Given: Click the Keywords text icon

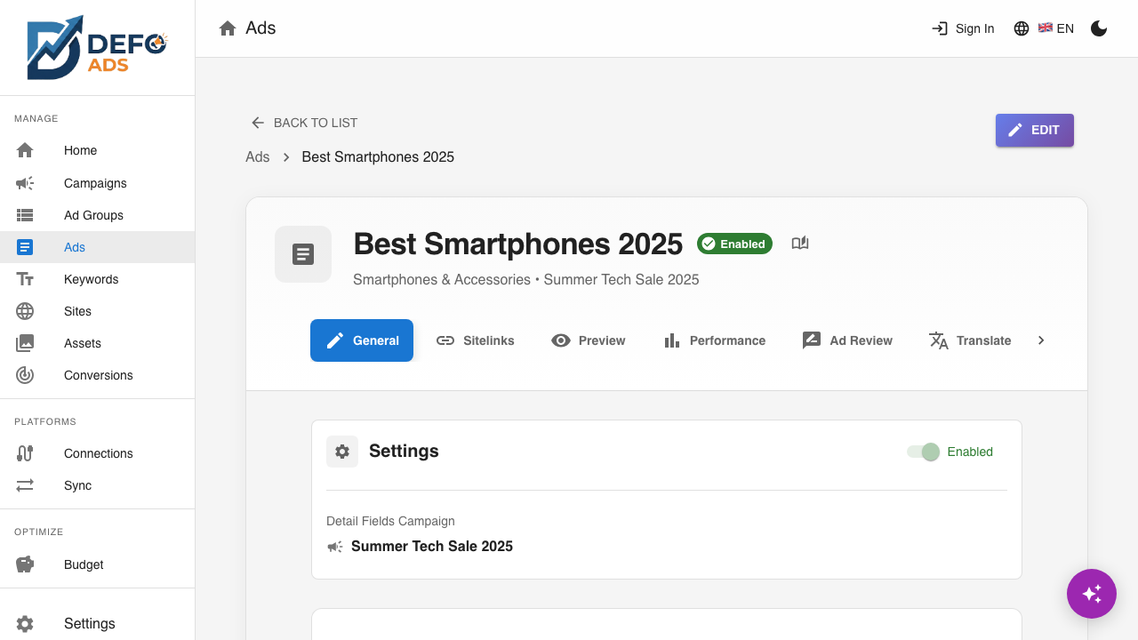Looking at the screenshot, I should [25, 279].
